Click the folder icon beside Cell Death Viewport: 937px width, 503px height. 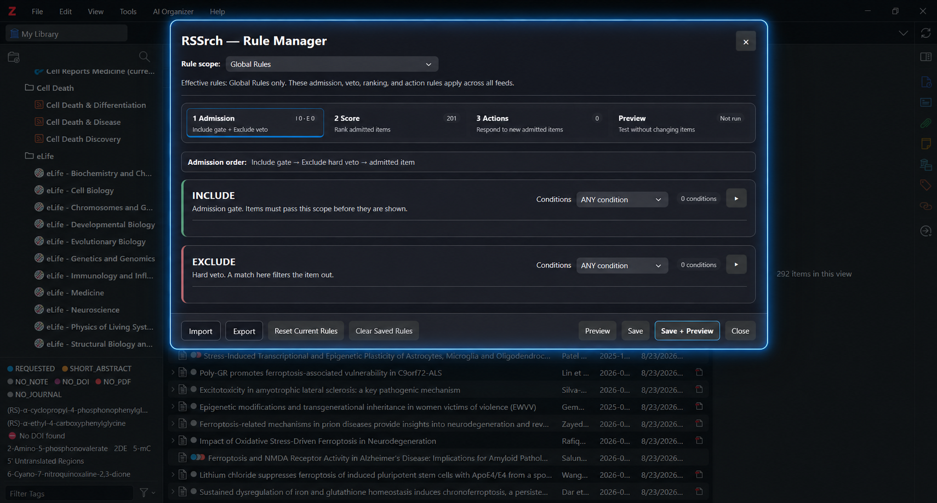point(30,88)
